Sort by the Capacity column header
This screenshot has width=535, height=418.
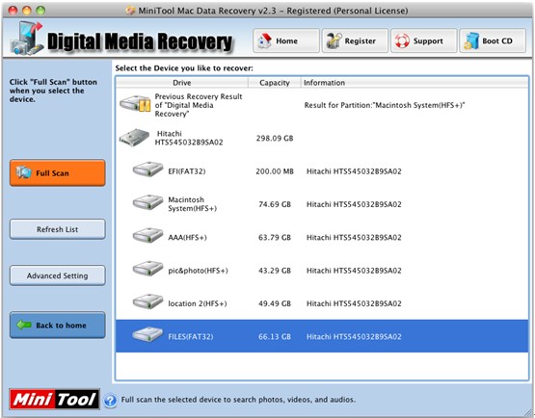pos(275,83)
